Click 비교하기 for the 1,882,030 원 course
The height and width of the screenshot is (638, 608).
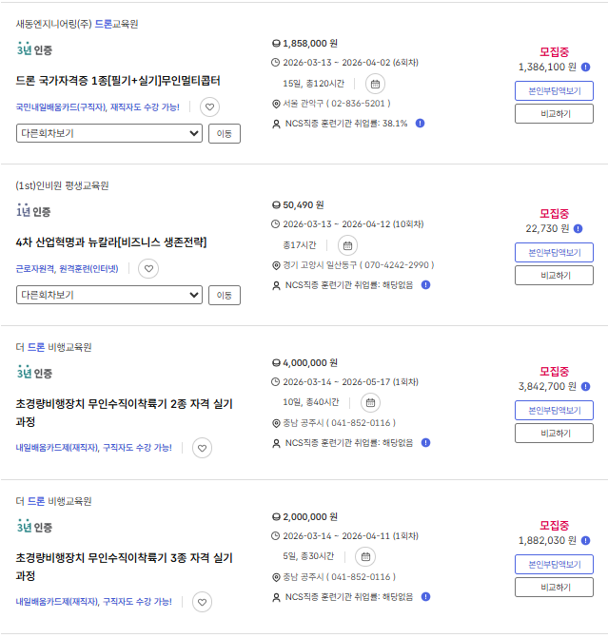click(554, 588)
